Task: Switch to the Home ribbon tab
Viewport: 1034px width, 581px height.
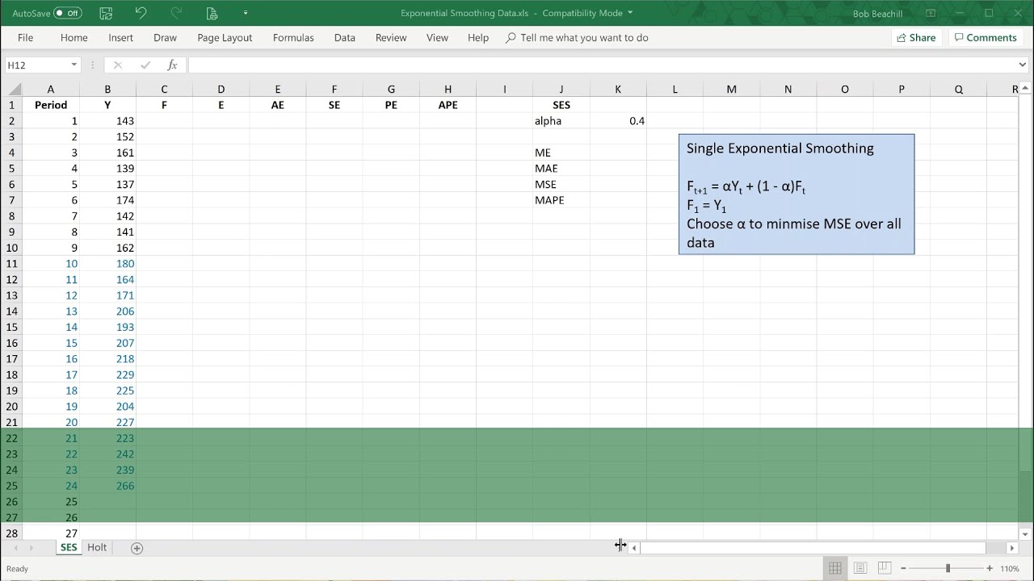Action: 74,38
